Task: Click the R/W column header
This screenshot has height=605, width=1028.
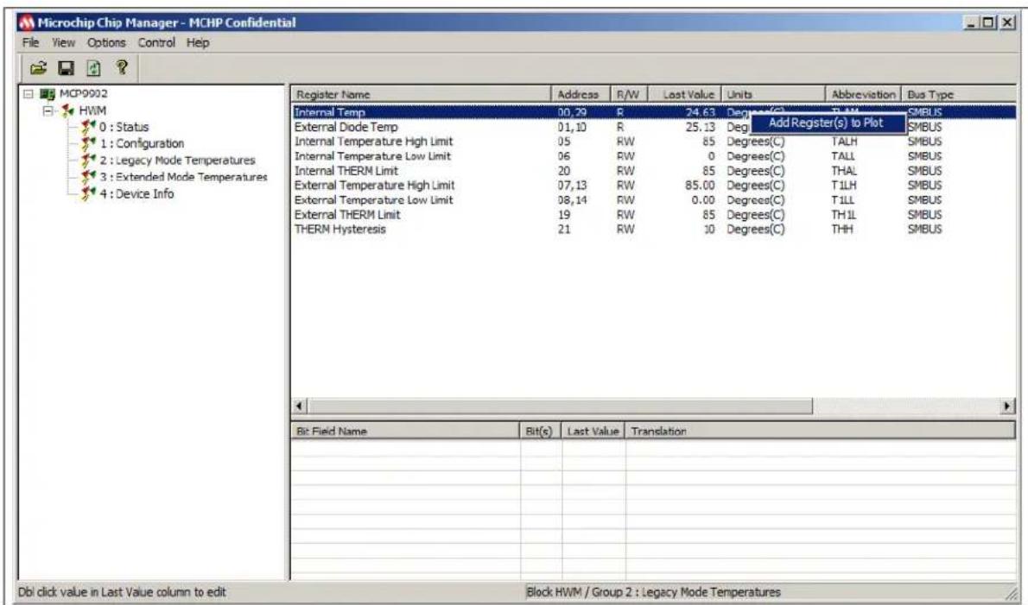Action: [x=630, y=95]
